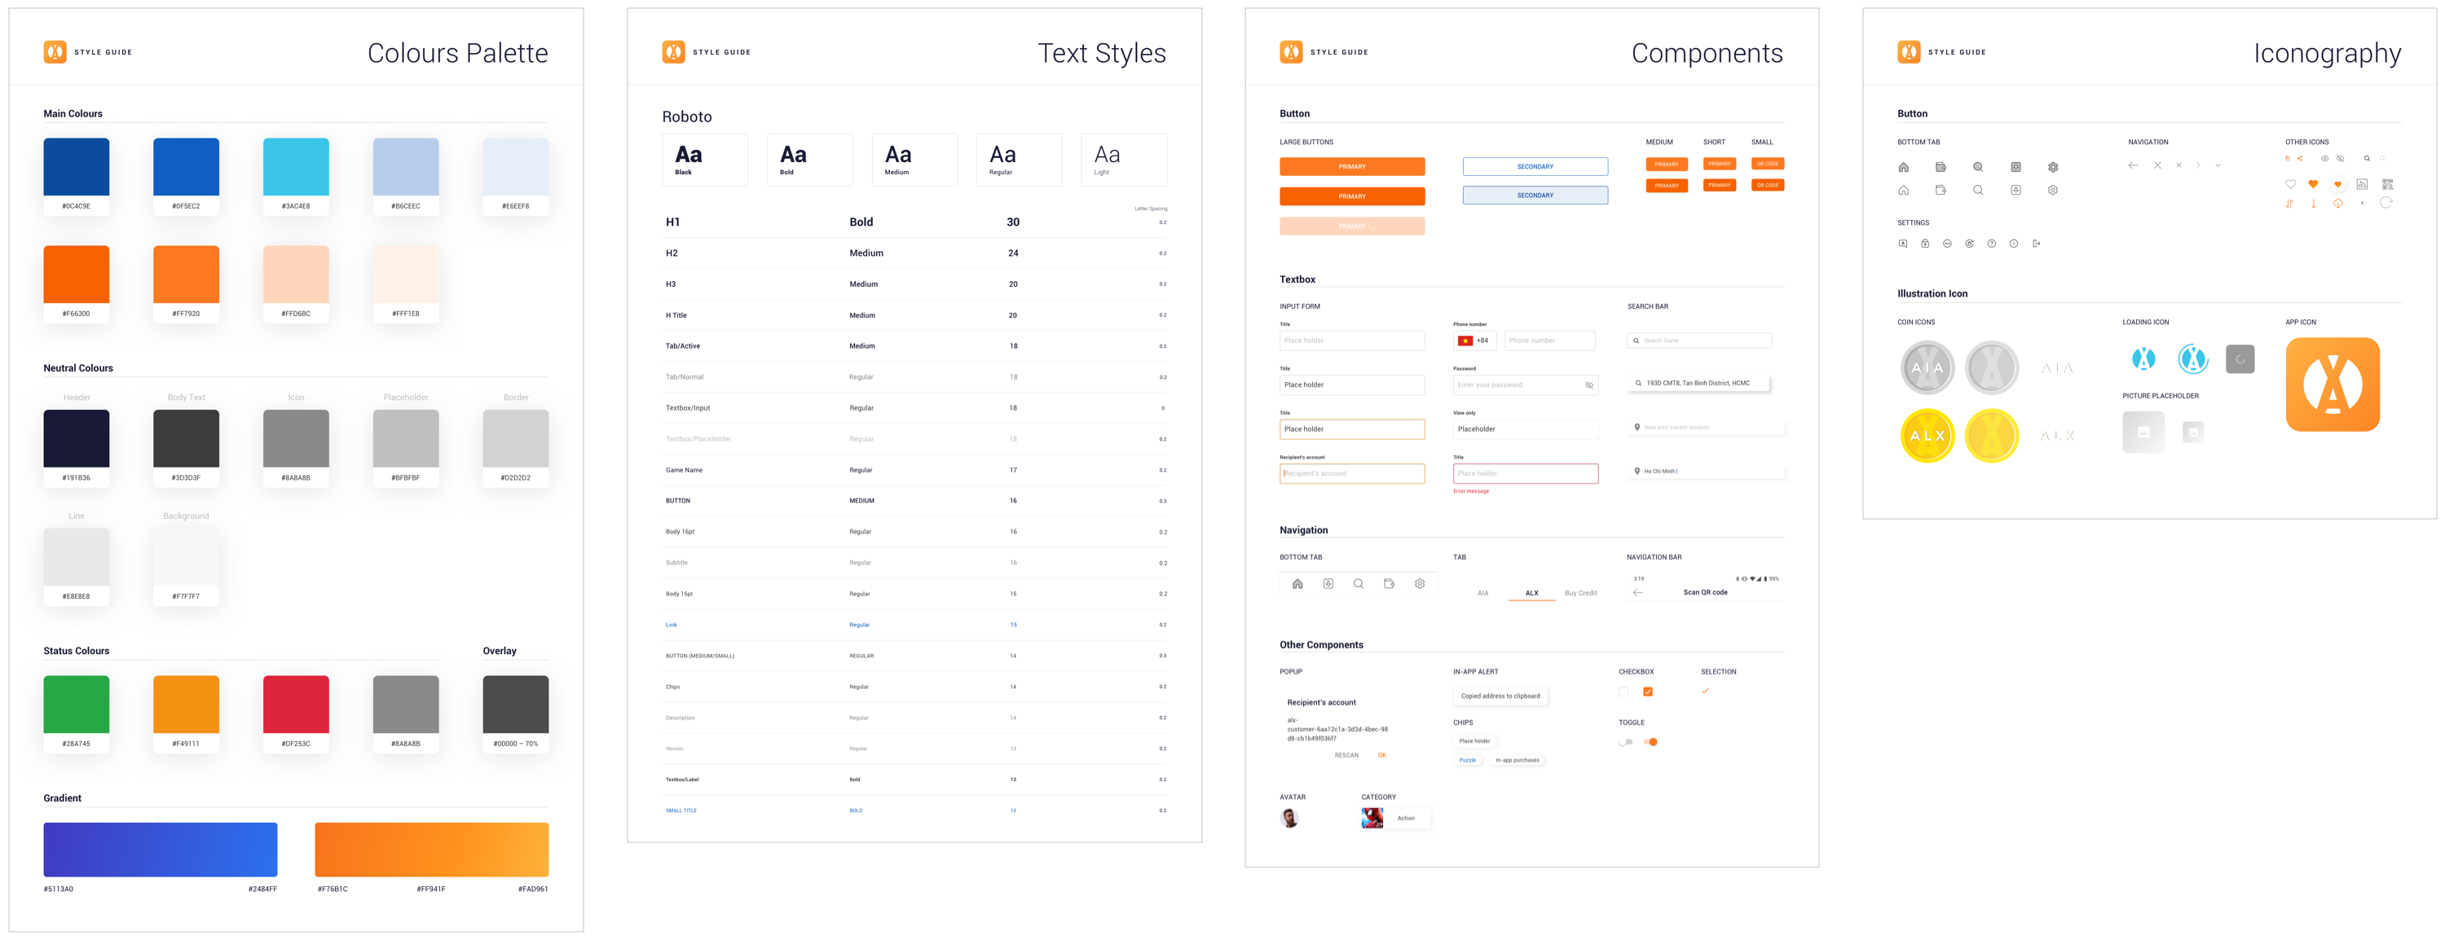Screen dimensions: 2445x940
Task: Click the home icon in Components bottom tab
Action: (x=1297, y=584)
